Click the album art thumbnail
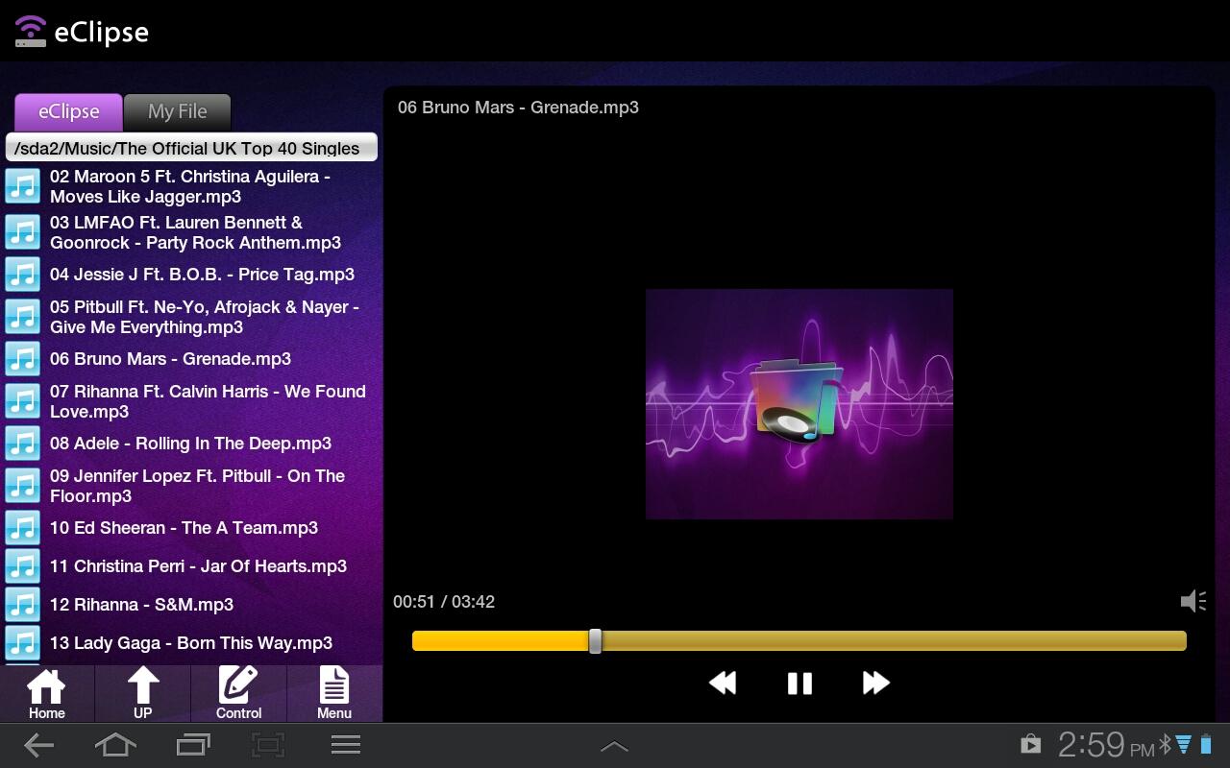 799,404
